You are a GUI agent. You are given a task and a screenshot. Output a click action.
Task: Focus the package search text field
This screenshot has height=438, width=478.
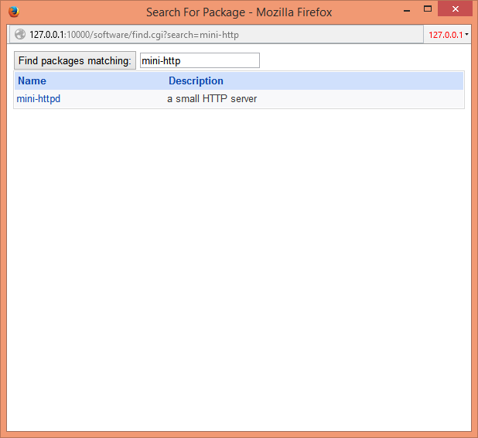200,60
